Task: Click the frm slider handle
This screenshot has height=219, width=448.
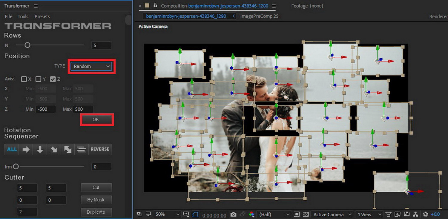Action: 16,167
